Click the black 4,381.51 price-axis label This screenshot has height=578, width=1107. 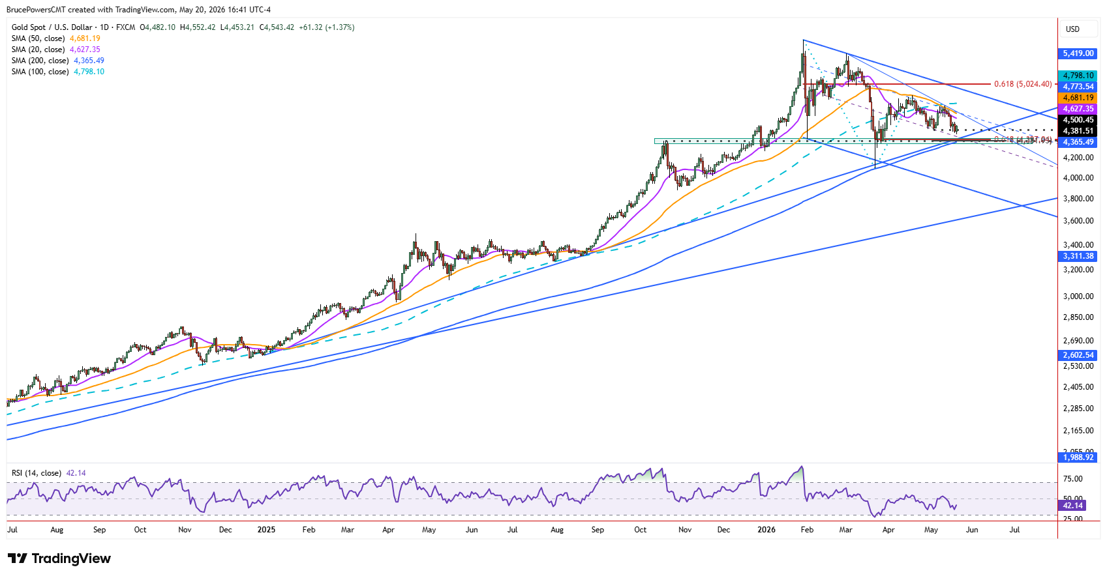[x=1078, y=131]
